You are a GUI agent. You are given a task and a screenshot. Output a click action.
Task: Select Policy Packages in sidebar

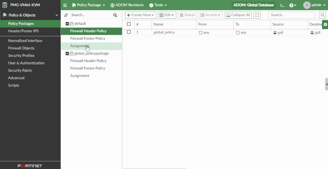coord(30,23)
